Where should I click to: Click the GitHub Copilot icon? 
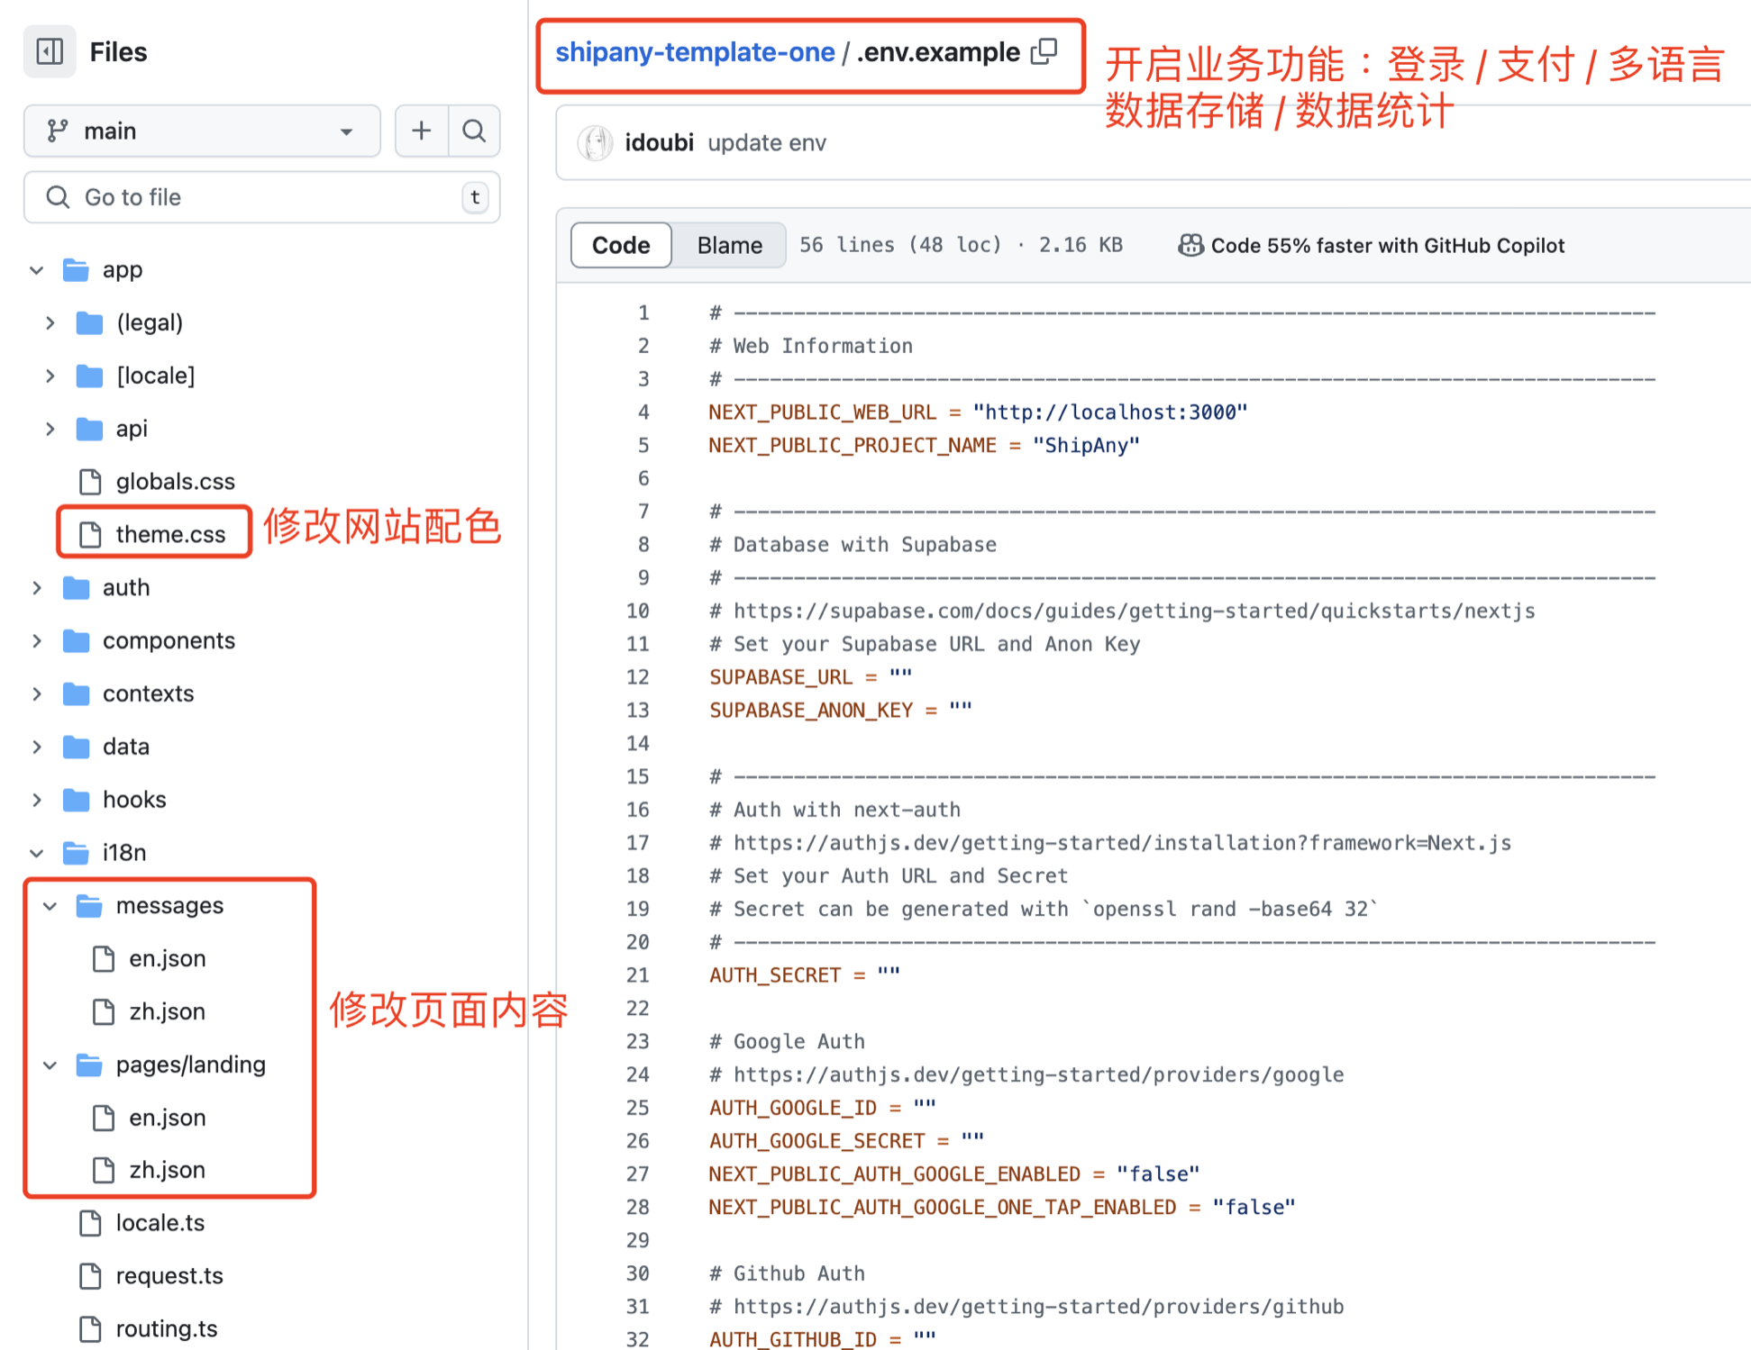point(1190,245)
